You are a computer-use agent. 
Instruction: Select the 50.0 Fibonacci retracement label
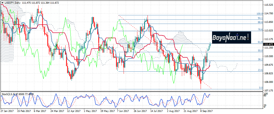pyautogui.click(x=259, y=51)
